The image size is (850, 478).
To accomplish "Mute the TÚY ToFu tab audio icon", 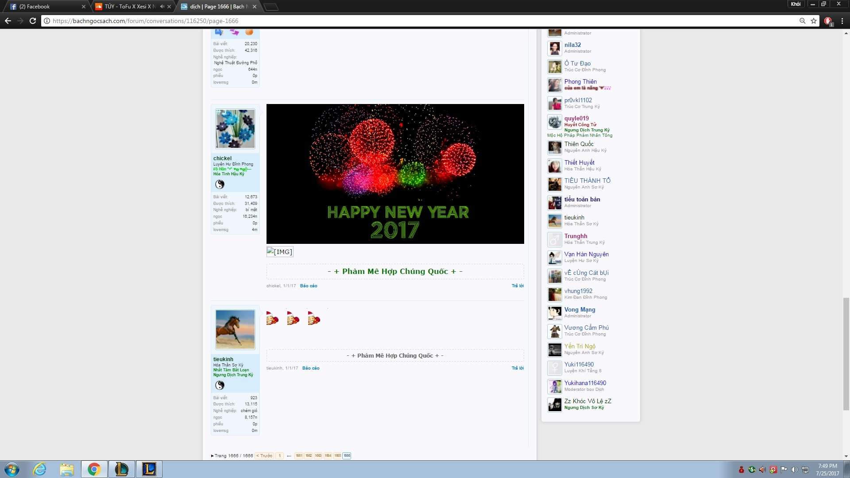I will click(162, 7).
